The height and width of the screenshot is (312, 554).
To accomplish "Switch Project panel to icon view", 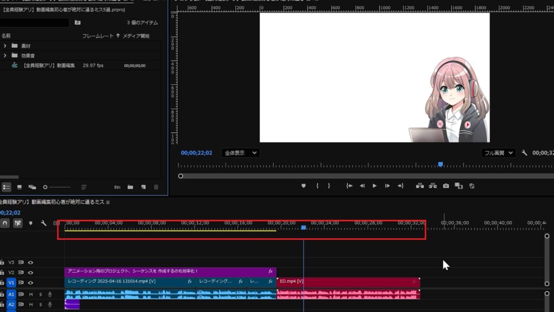I will pyautogui.click(x=19, y=187).
